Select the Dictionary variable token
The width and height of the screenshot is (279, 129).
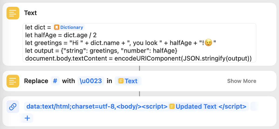coord(69,27)
